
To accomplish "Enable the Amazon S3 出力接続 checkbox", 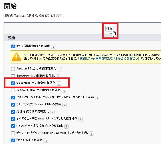I will pos(13,69).
